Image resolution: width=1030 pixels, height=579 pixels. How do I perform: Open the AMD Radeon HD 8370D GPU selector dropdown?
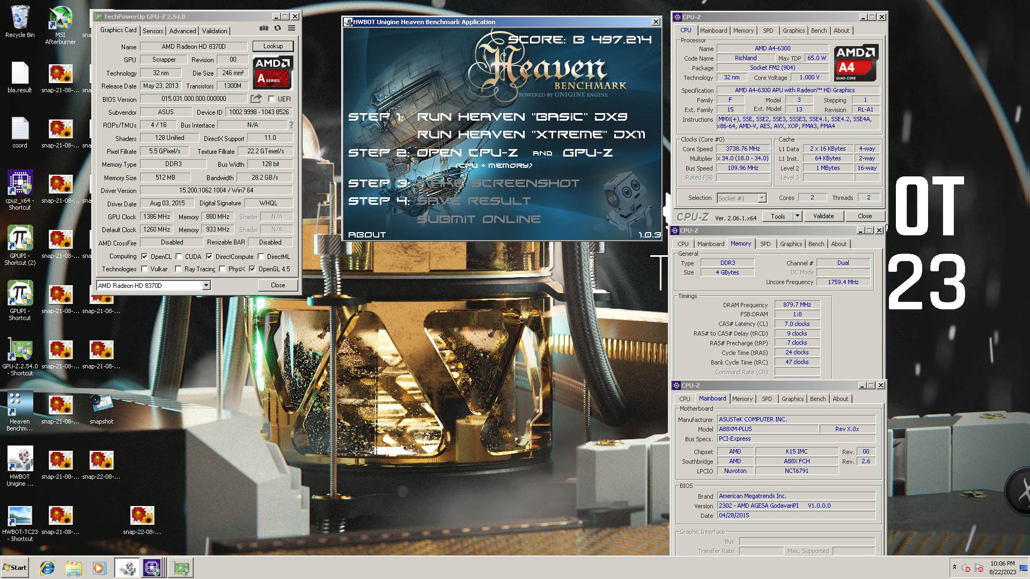[x=206, y=286]
